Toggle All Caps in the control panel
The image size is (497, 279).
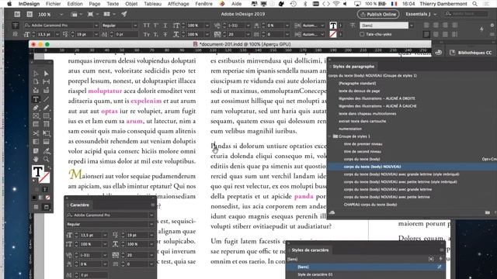coord(147,26)
